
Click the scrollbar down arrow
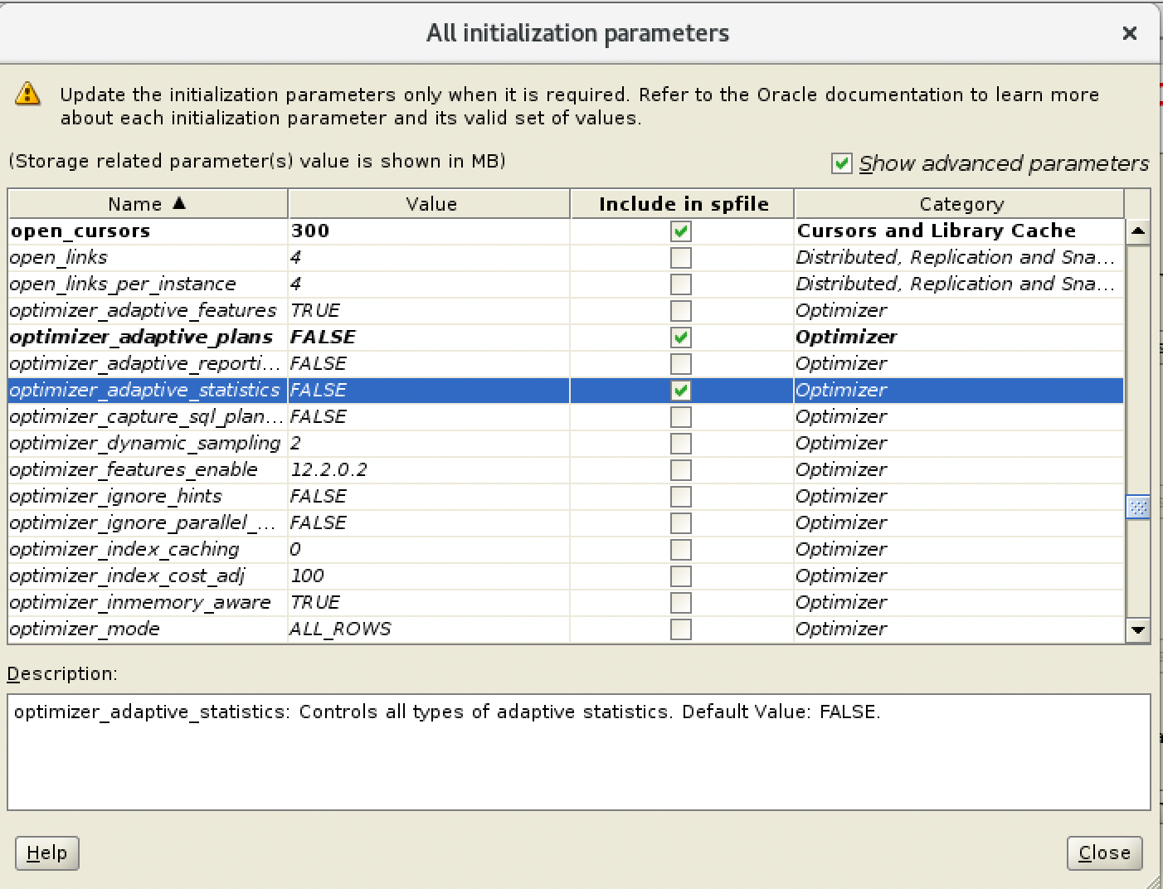coord(1137,630)
